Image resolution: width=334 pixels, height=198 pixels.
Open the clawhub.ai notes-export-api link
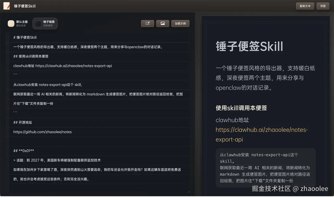tap(262, 129)
